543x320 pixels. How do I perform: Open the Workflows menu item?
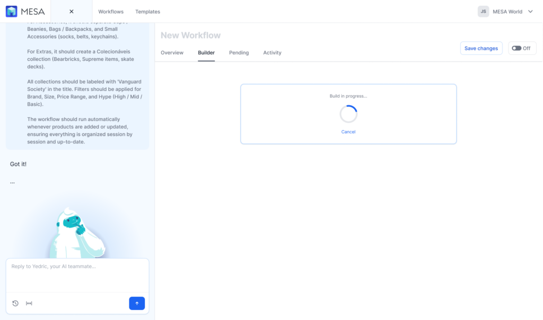pos(110,11)
